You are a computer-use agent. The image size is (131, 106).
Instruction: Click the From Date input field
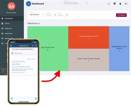(49, 15)
